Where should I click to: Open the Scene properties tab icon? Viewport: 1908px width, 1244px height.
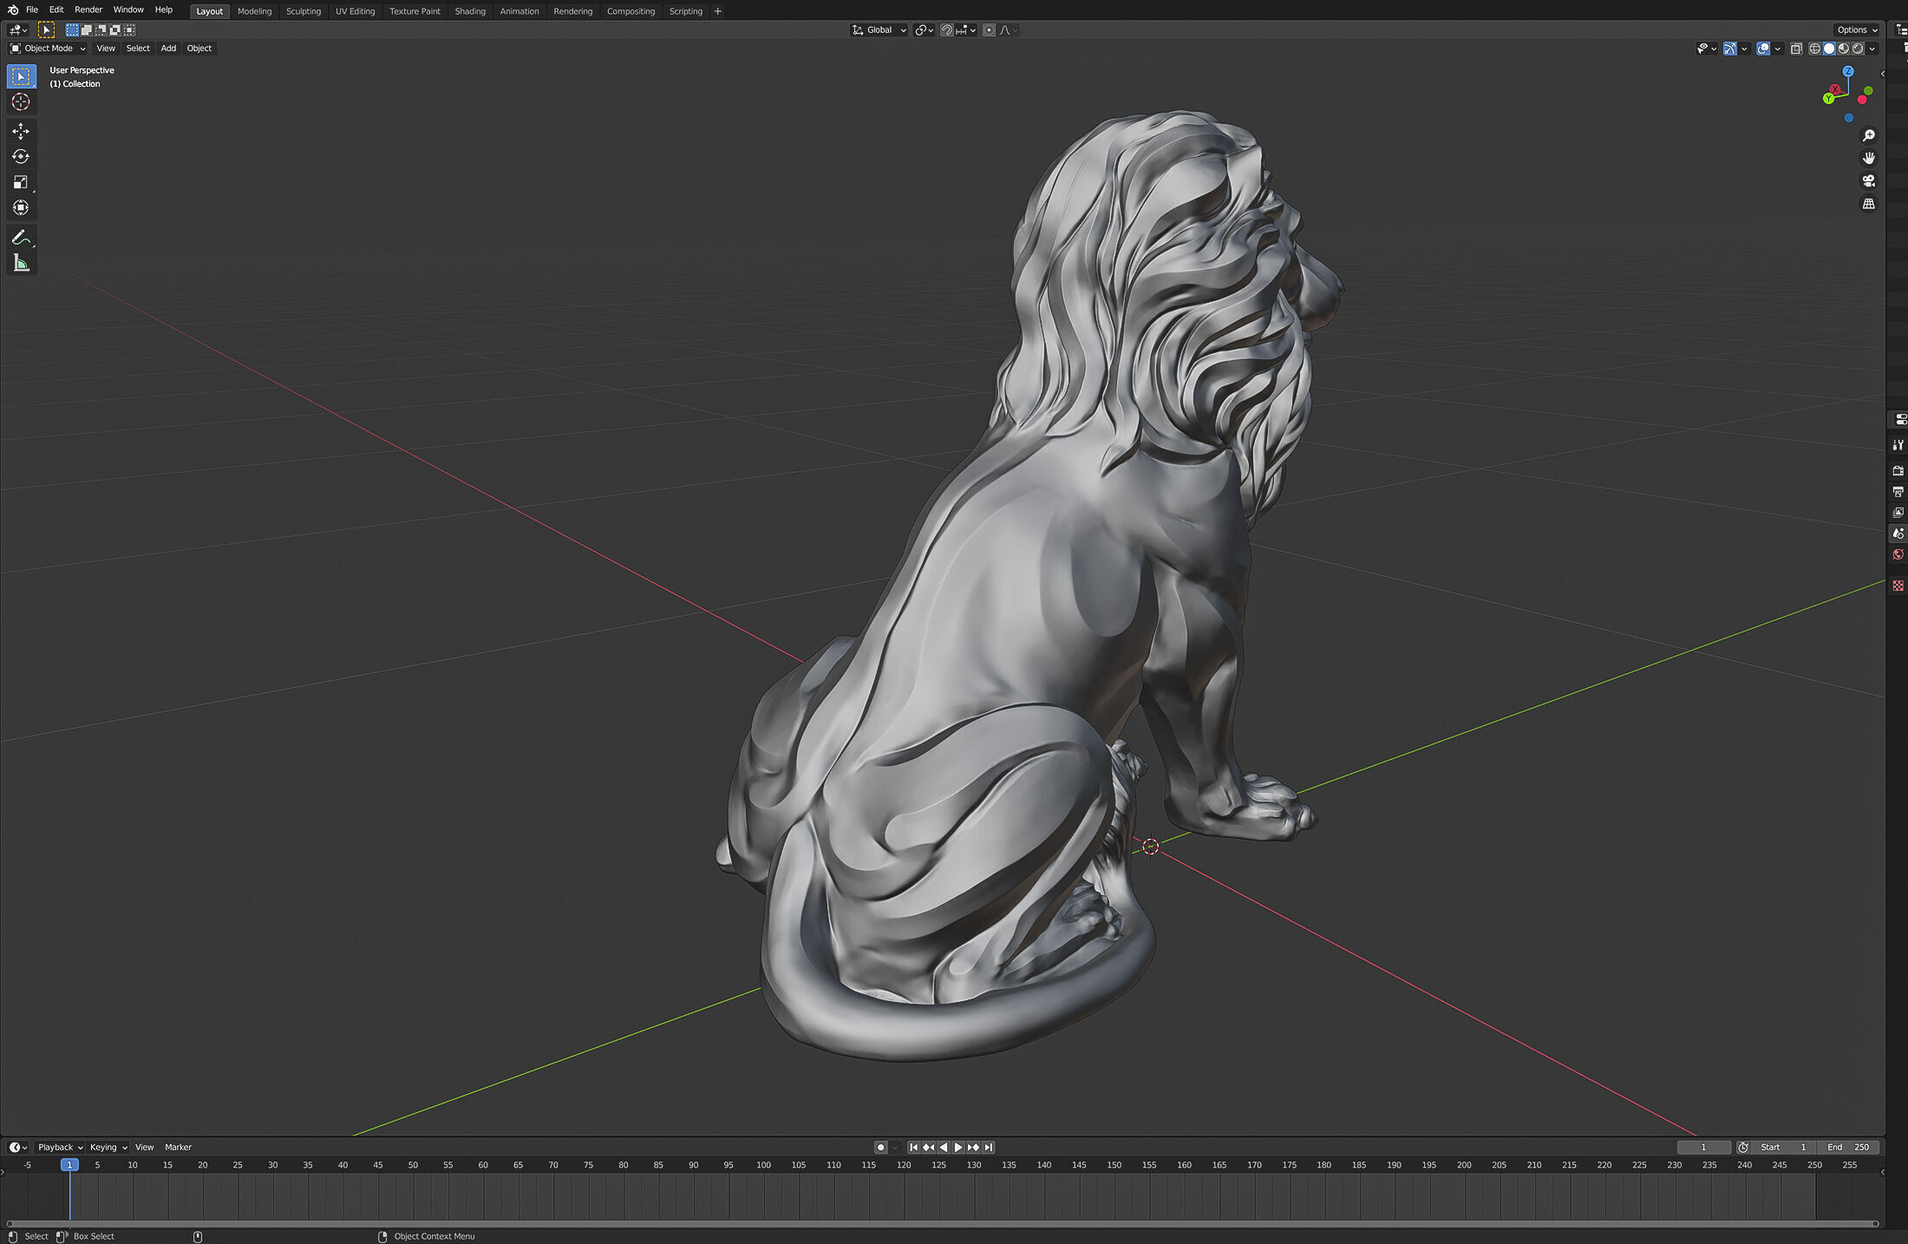click(1898, 534)
